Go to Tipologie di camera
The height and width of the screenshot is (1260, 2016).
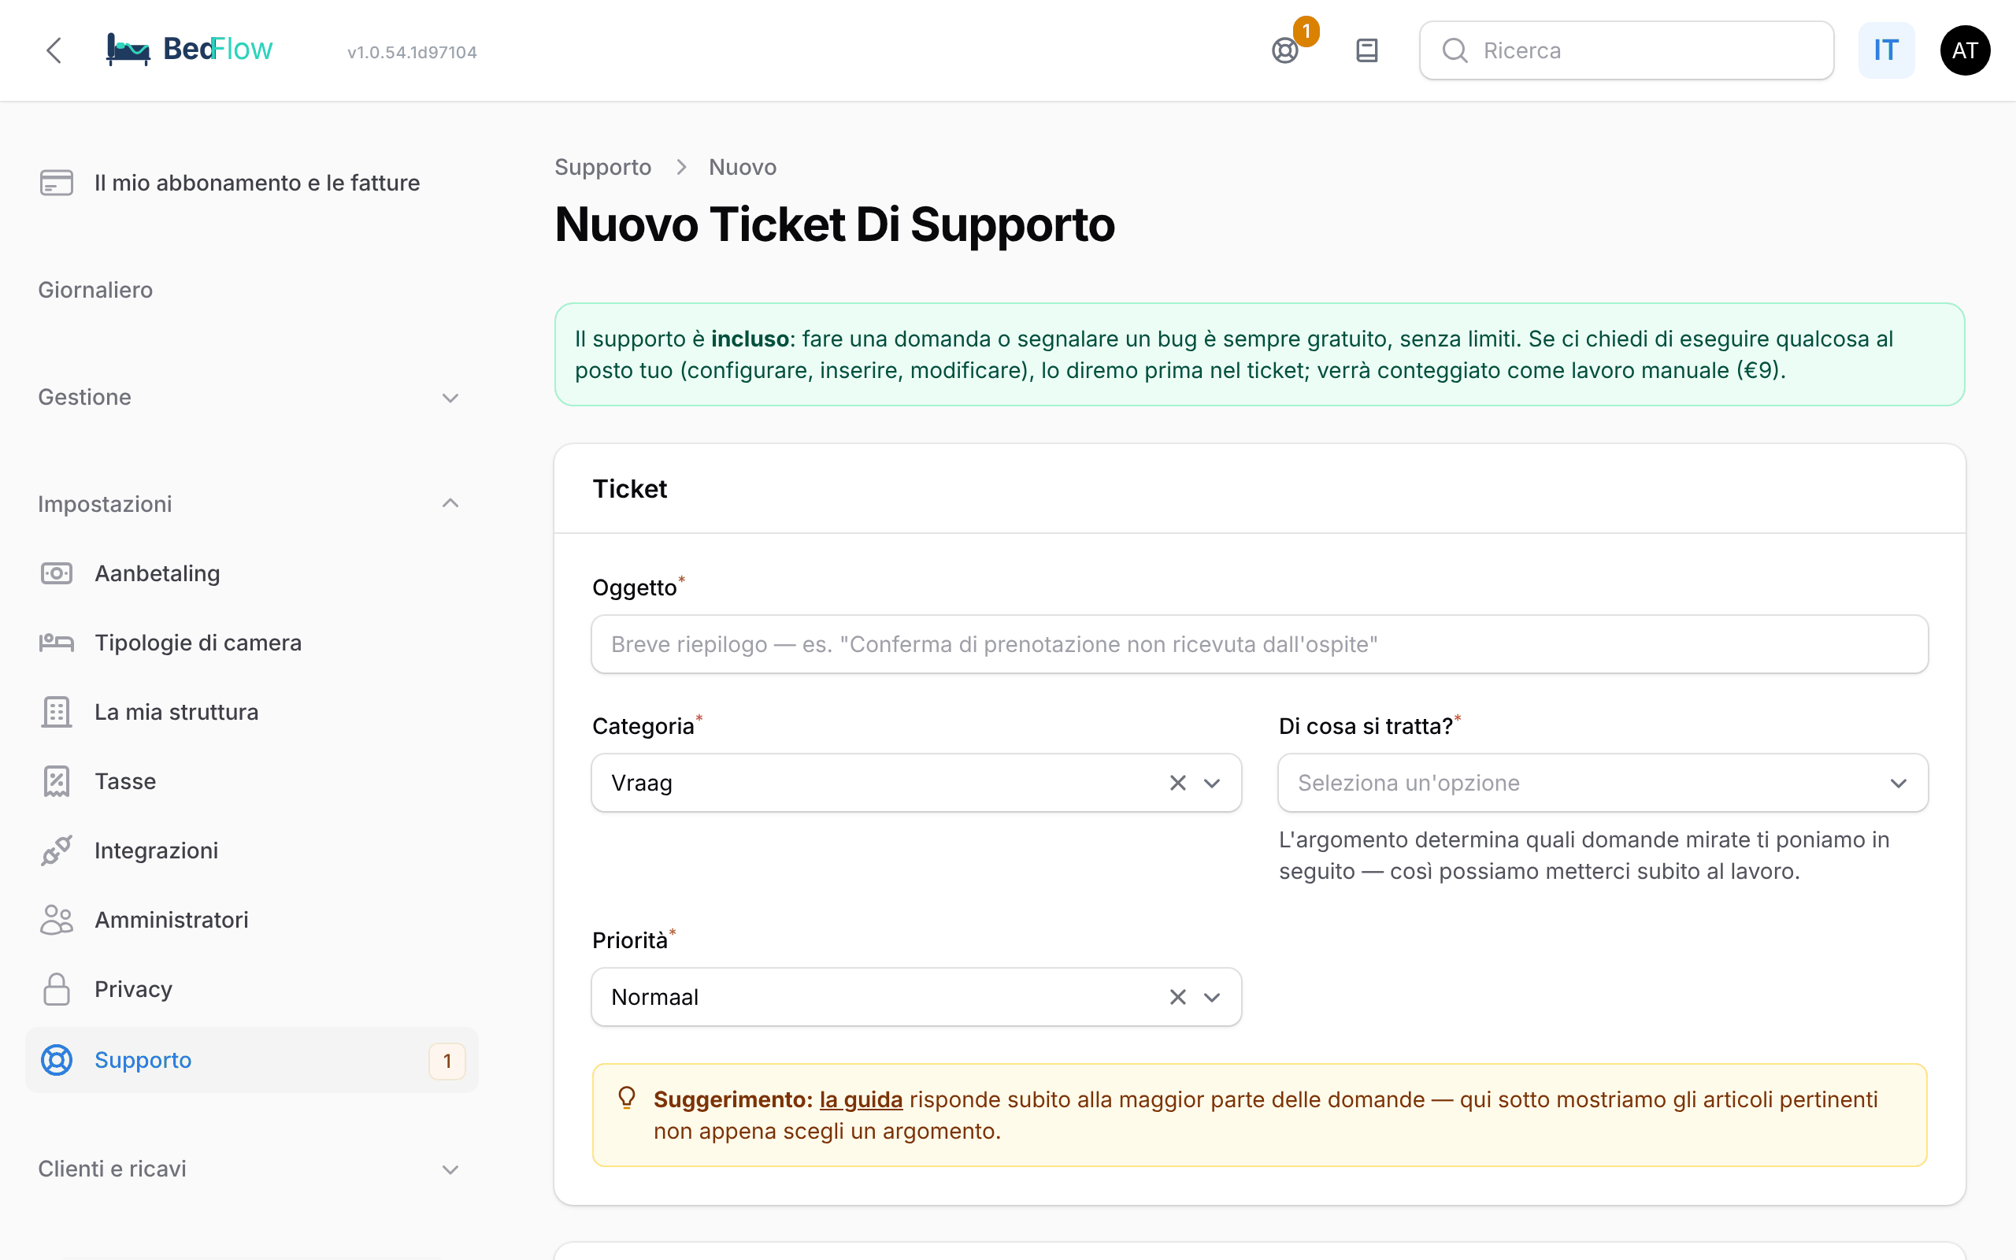coord(250,643)
